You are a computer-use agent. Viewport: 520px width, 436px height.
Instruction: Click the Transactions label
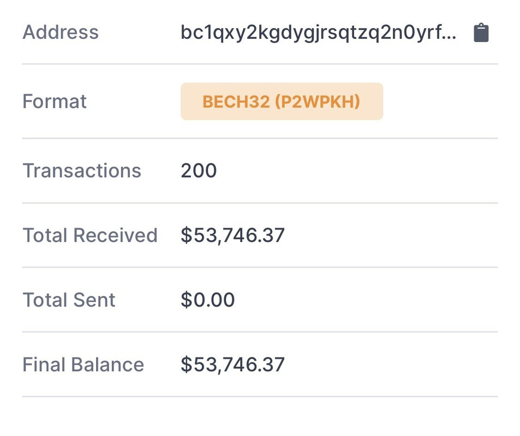(x=82, y=171)
